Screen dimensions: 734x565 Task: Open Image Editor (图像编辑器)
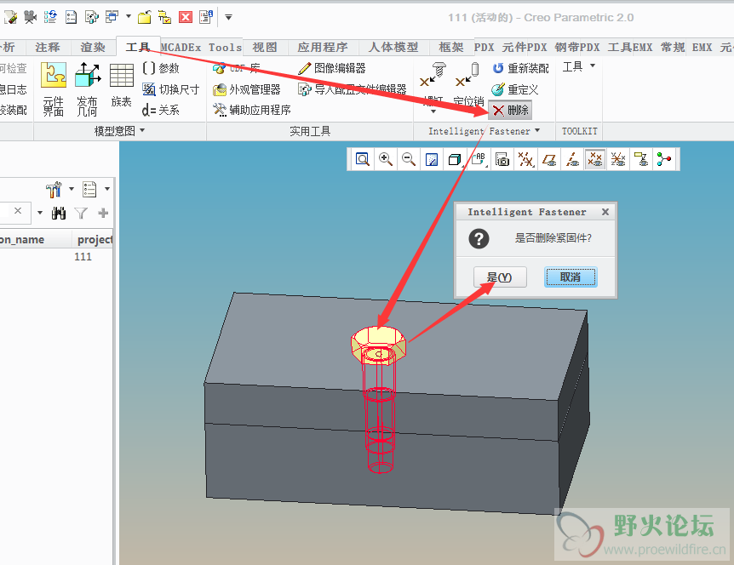(x=332, y=68)
